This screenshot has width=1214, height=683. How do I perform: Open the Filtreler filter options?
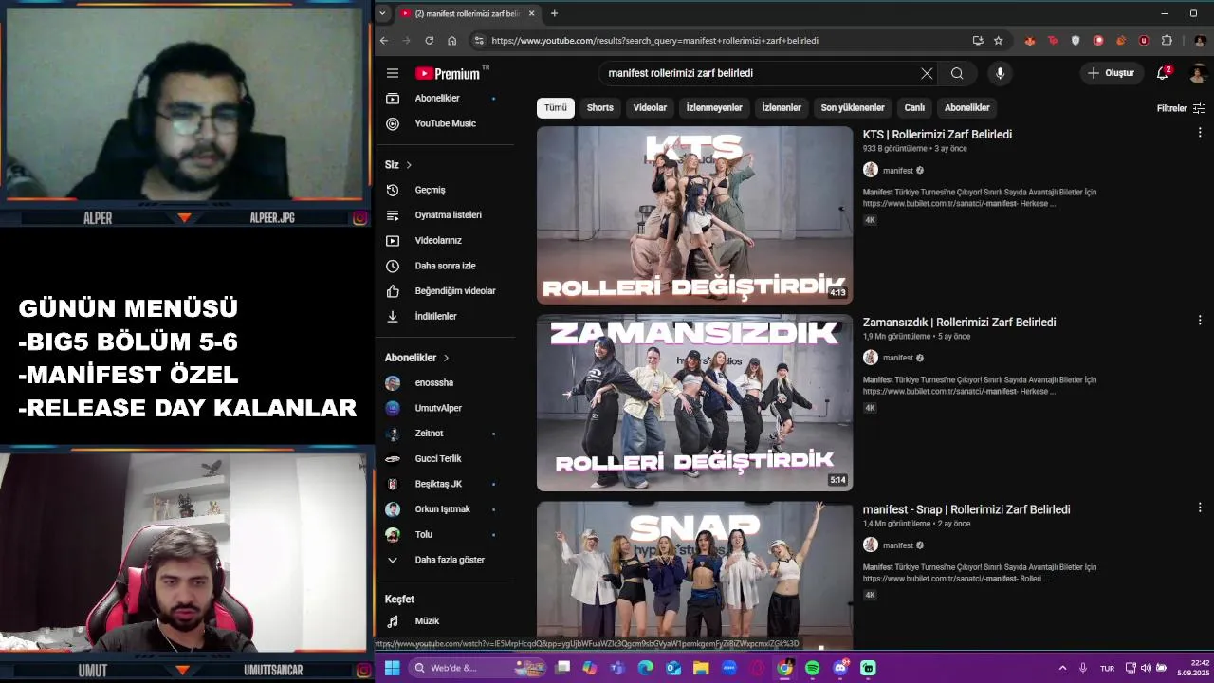pos(1181,108)
